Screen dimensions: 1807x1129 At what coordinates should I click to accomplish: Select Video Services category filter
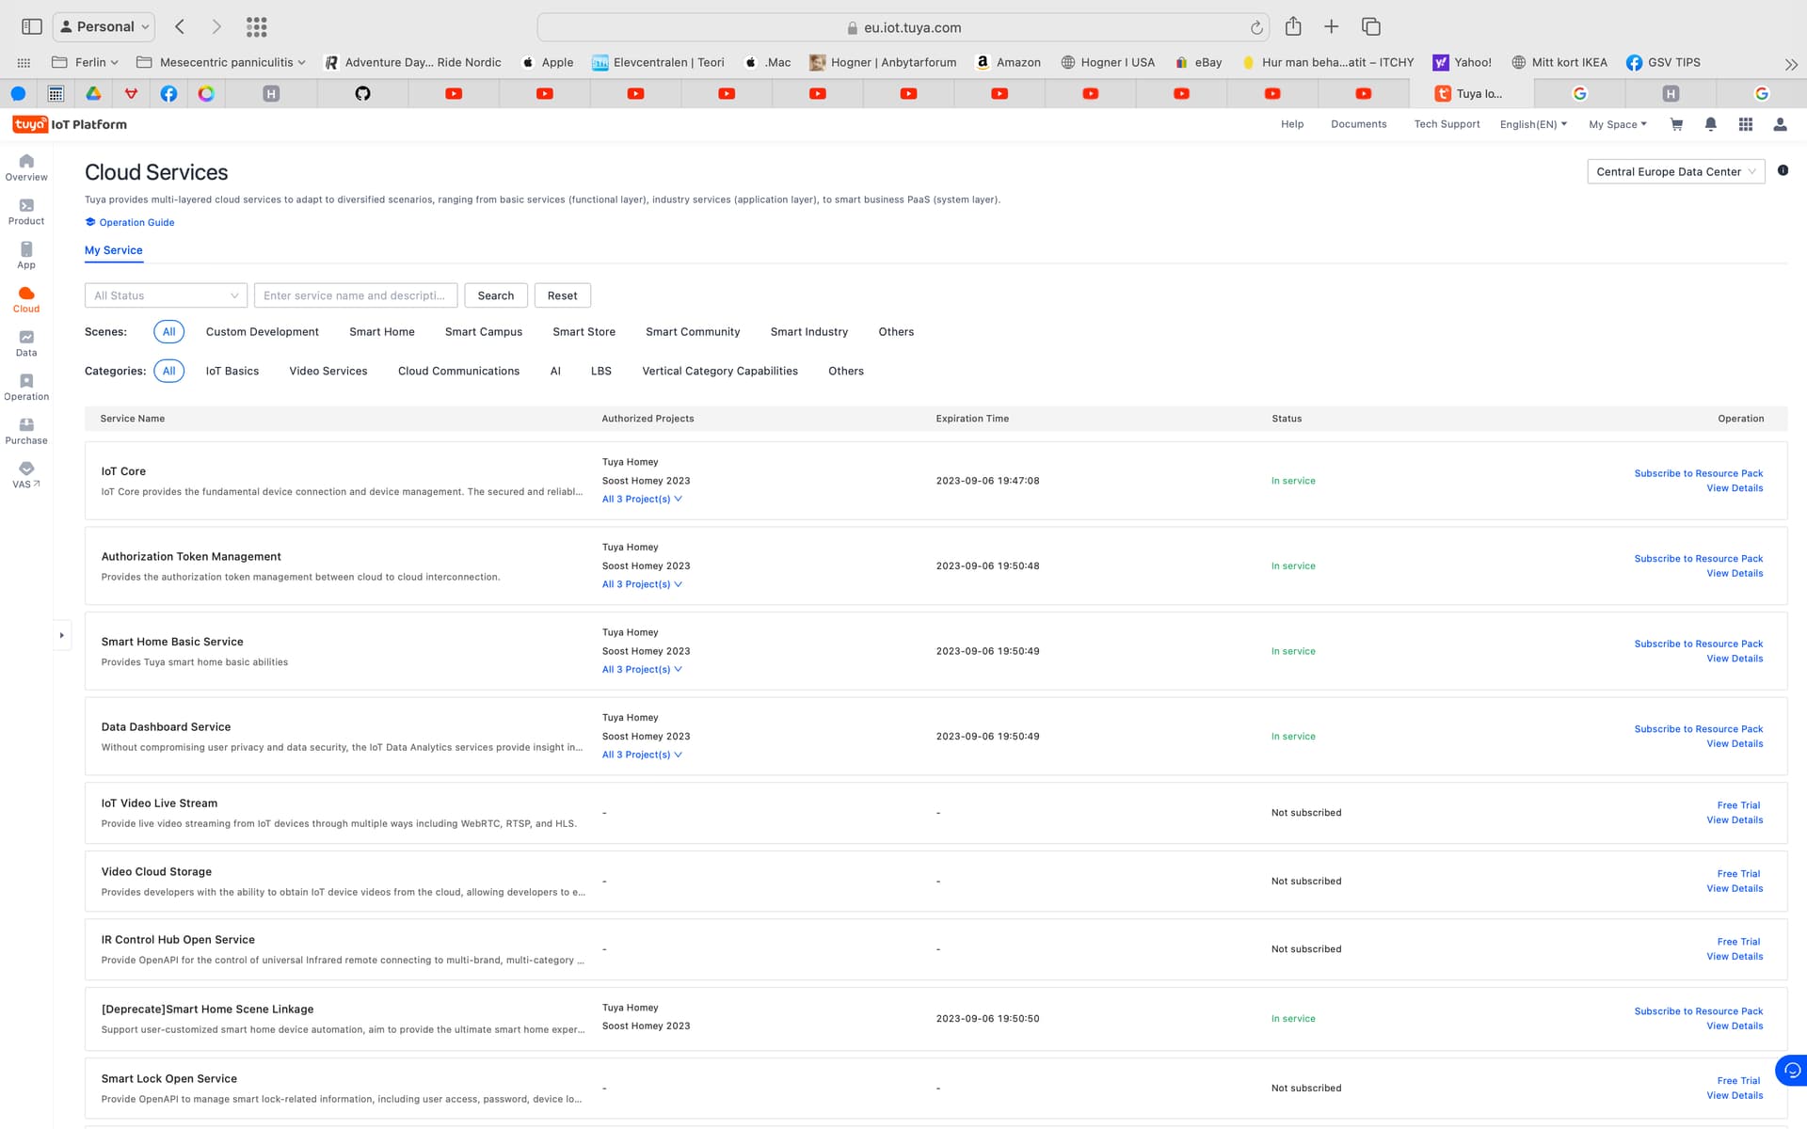click(x=328, y=372)
